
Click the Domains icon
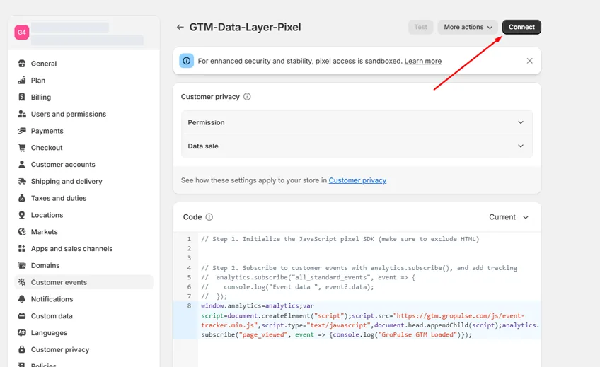pos(22,265)
